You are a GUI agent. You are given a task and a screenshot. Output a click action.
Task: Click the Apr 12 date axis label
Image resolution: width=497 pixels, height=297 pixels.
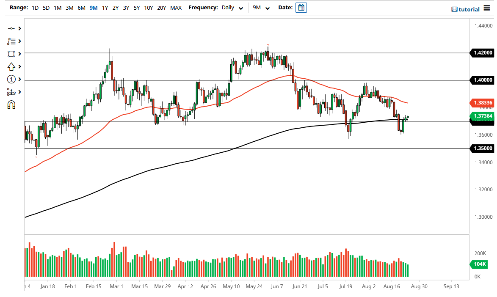[x=185, y=286]
